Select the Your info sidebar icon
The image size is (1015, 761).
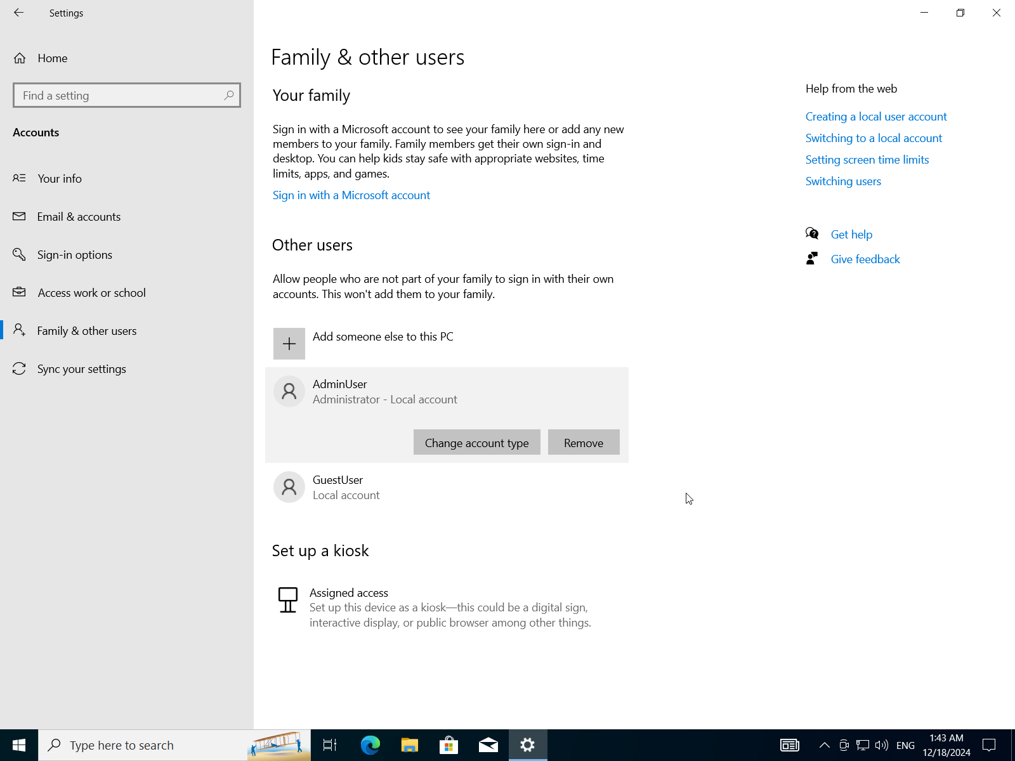click(20, 178)
